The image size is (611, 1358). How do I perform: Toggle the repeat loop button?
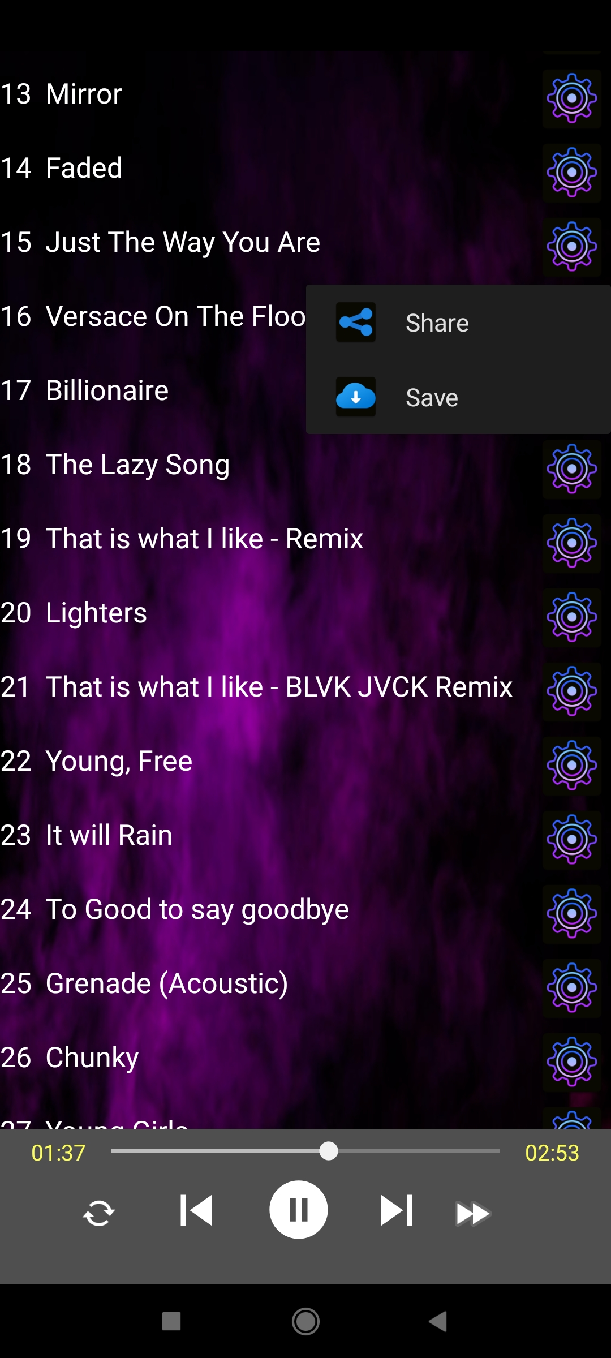point(99,1213)
